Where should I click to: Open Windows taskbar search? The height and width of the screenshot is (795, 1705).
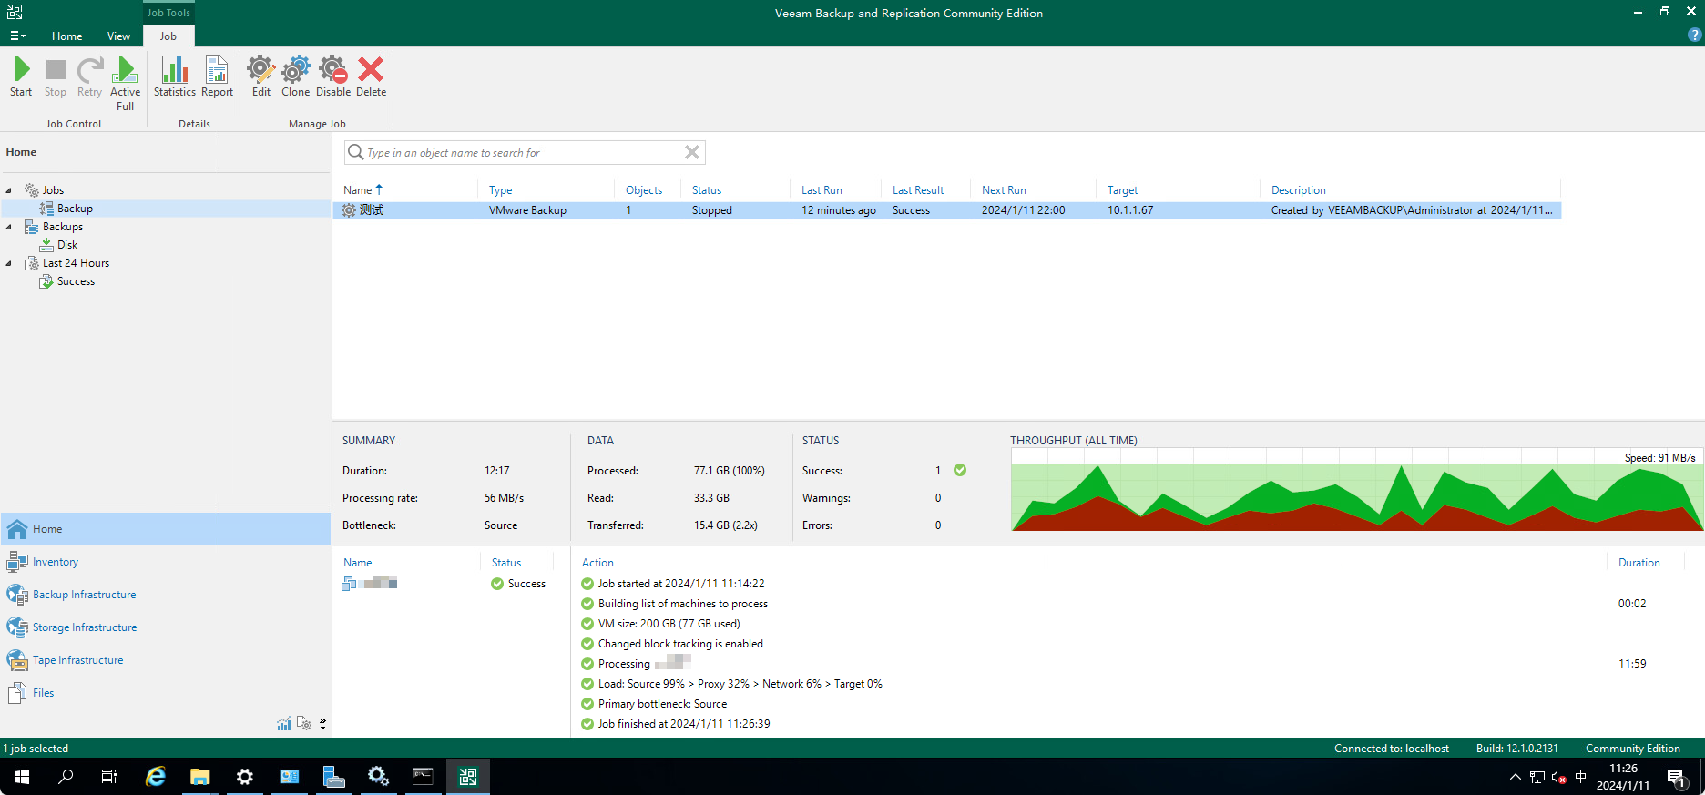pyautogui.click(x=66, y=777)
